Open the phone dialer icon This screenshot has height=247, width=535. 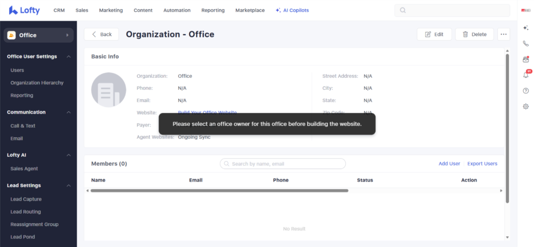526,44
